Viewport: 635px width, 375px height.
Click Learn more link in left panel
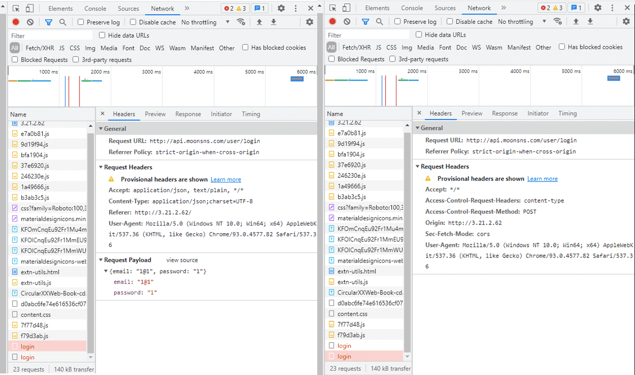point(226,179)
